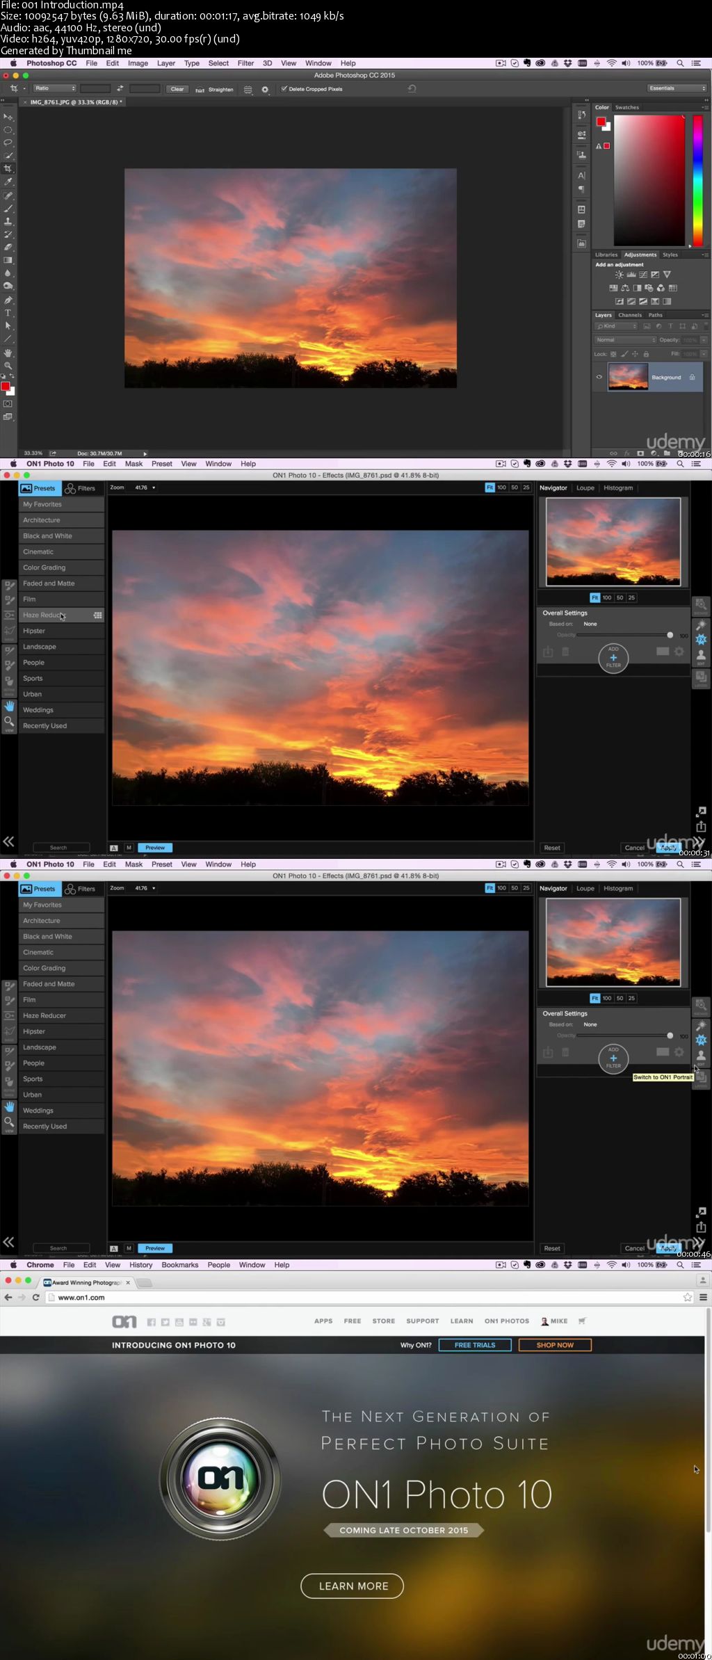The image size is (712, 1660).
Task: Select Photoshop's Quick Selection tool
Action: [x=8, y=155]
